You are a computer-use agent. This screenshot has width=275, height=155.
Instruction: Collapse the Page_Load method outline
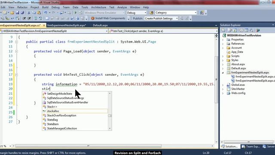coord(16,51)
